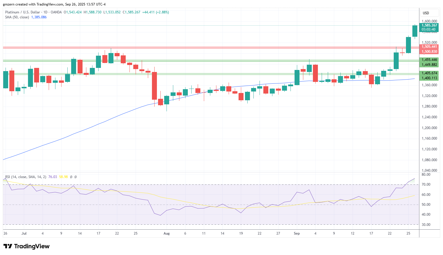This screenshot has height=255, width=443.
Task: Click the red 1,505.441 price level label
Action: (x=429, y=47)
